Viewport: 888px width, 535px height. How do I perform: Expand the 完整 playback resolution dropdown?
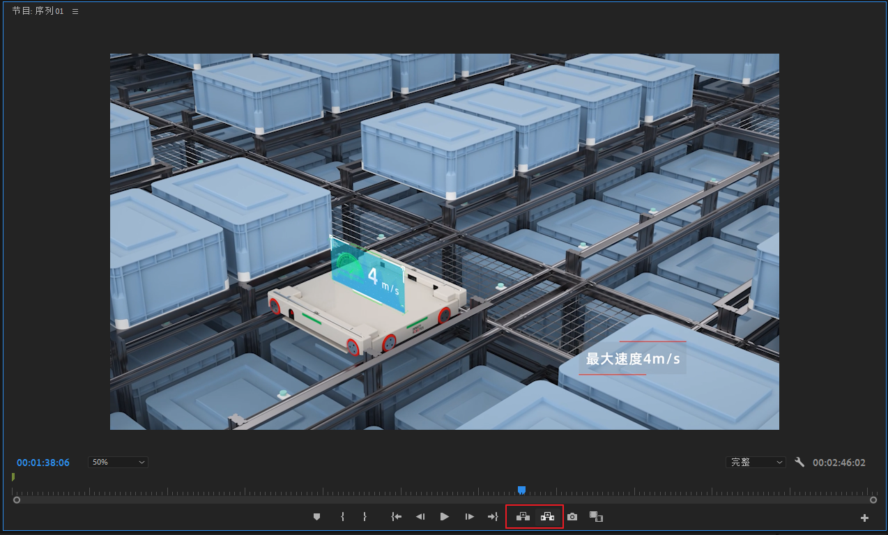(756, 462)
